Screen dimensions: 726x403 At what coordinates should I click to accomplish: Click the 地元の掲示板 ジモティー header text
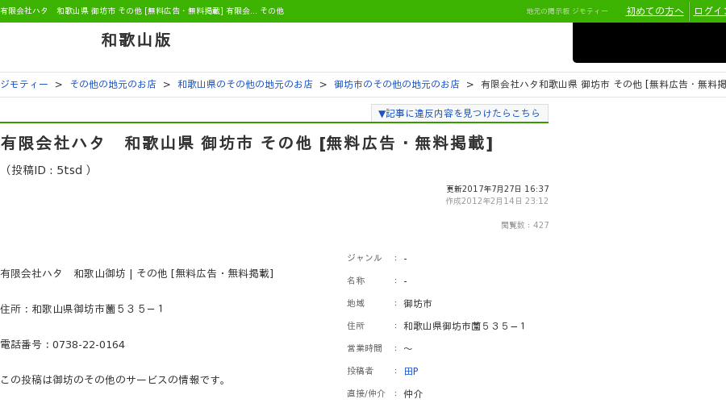click(x=567, y=11)
